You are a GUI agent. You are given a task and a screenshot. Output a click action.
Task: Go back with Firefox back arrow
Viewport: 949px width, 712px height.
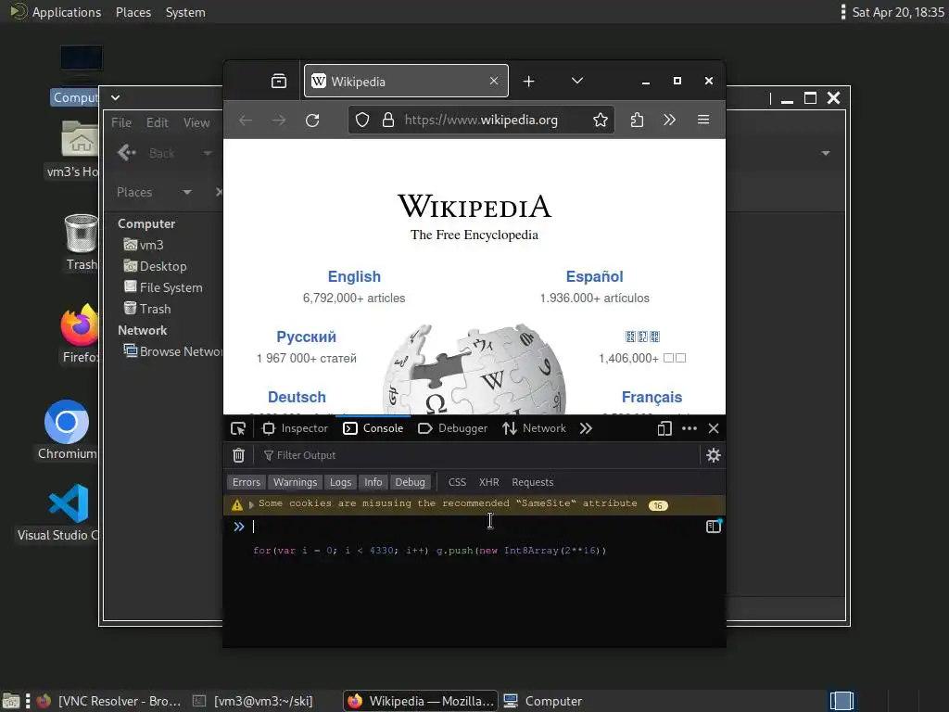[x=245, y=120]
